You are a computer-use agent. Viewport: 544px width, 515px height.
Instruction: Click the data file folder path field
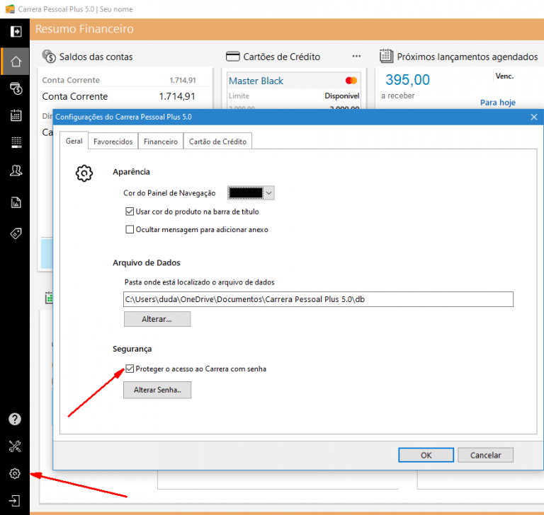tap(318, 299)
